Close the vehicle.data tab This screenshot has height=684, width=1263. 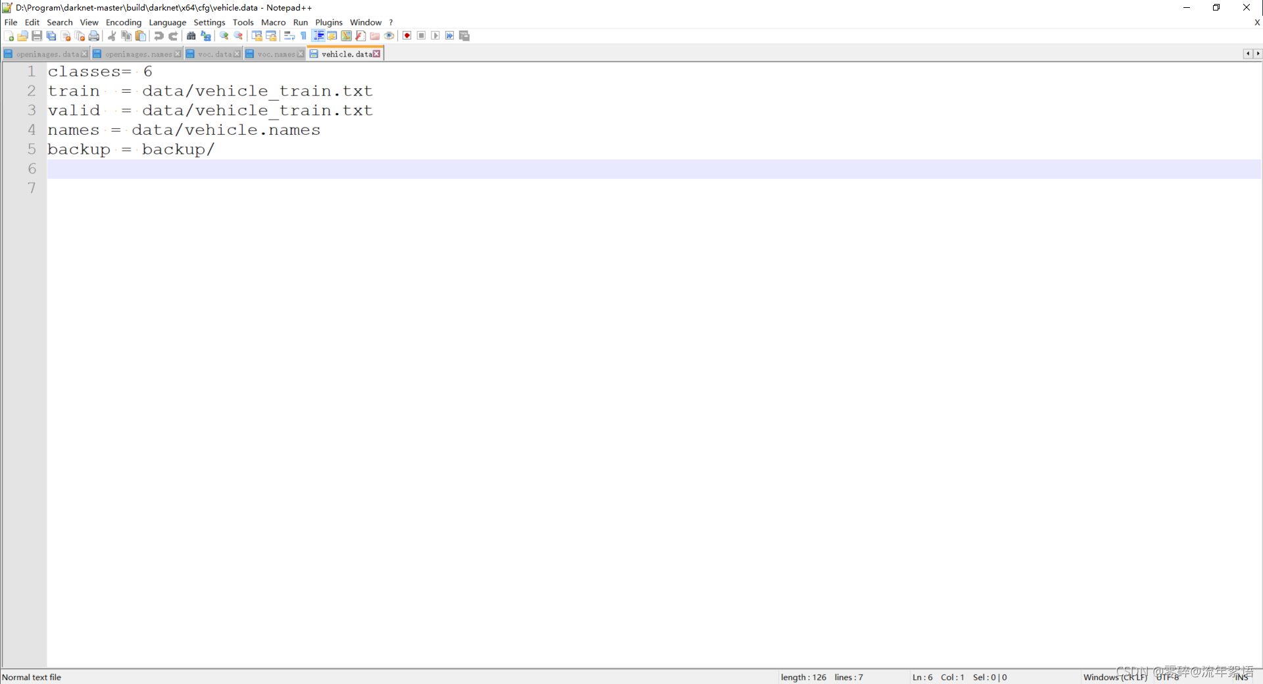(377, 54)
